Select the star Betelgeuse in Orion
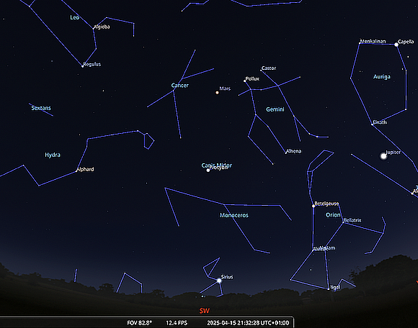418x328 pixels. pyautogui.click(x=313, y=206)
